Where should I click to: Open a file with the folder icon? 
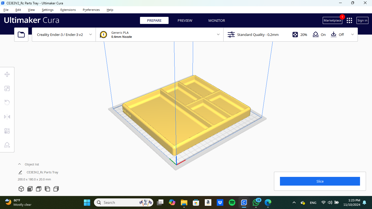point(21,35)
